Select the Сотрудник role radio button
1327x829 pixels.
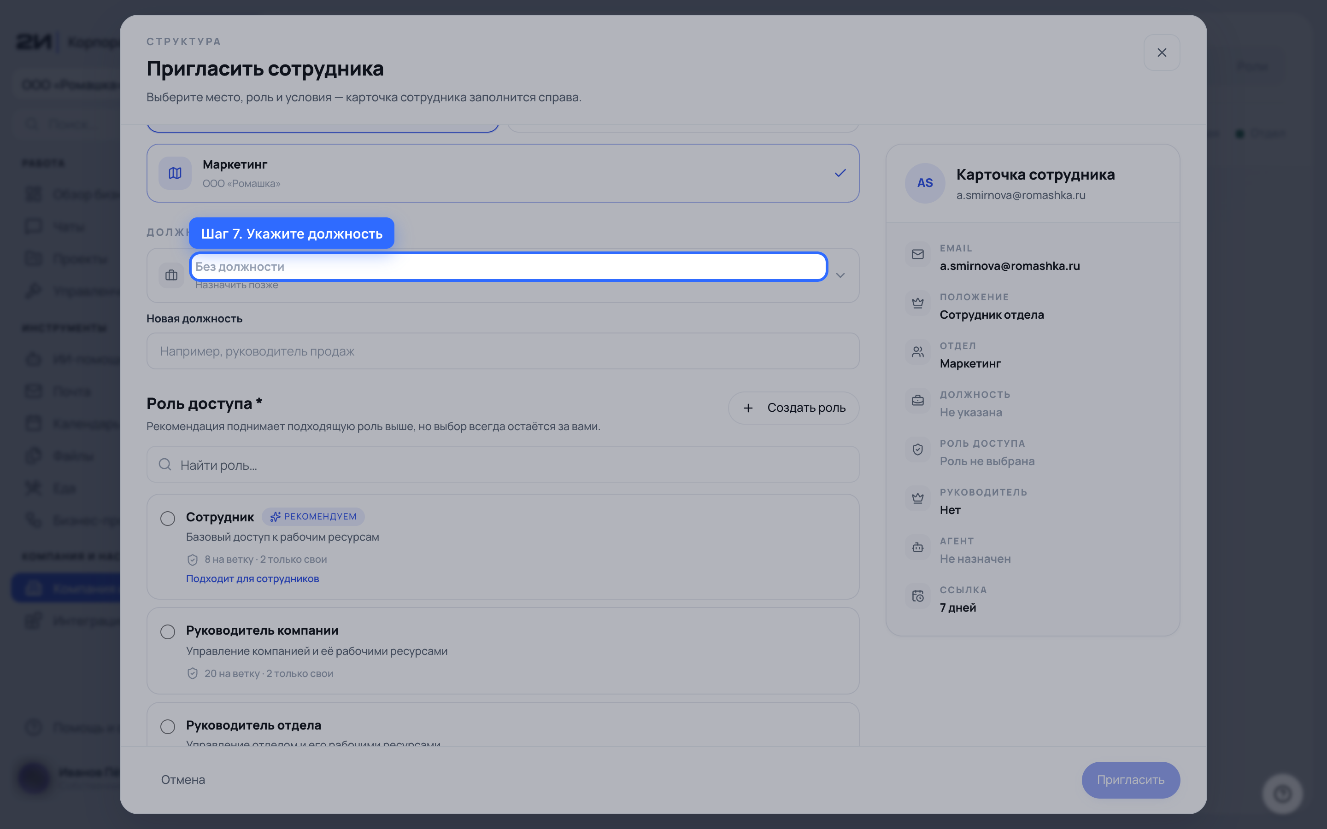(x=168, y=518)
